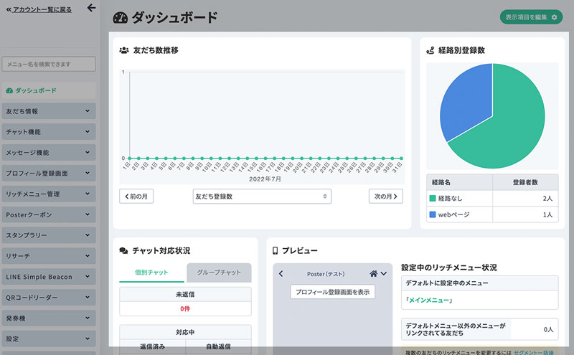This screenshot has height=355, width=574.
Task: Click the dashboard gauge icon beside the title
Action: pos(121,17)
